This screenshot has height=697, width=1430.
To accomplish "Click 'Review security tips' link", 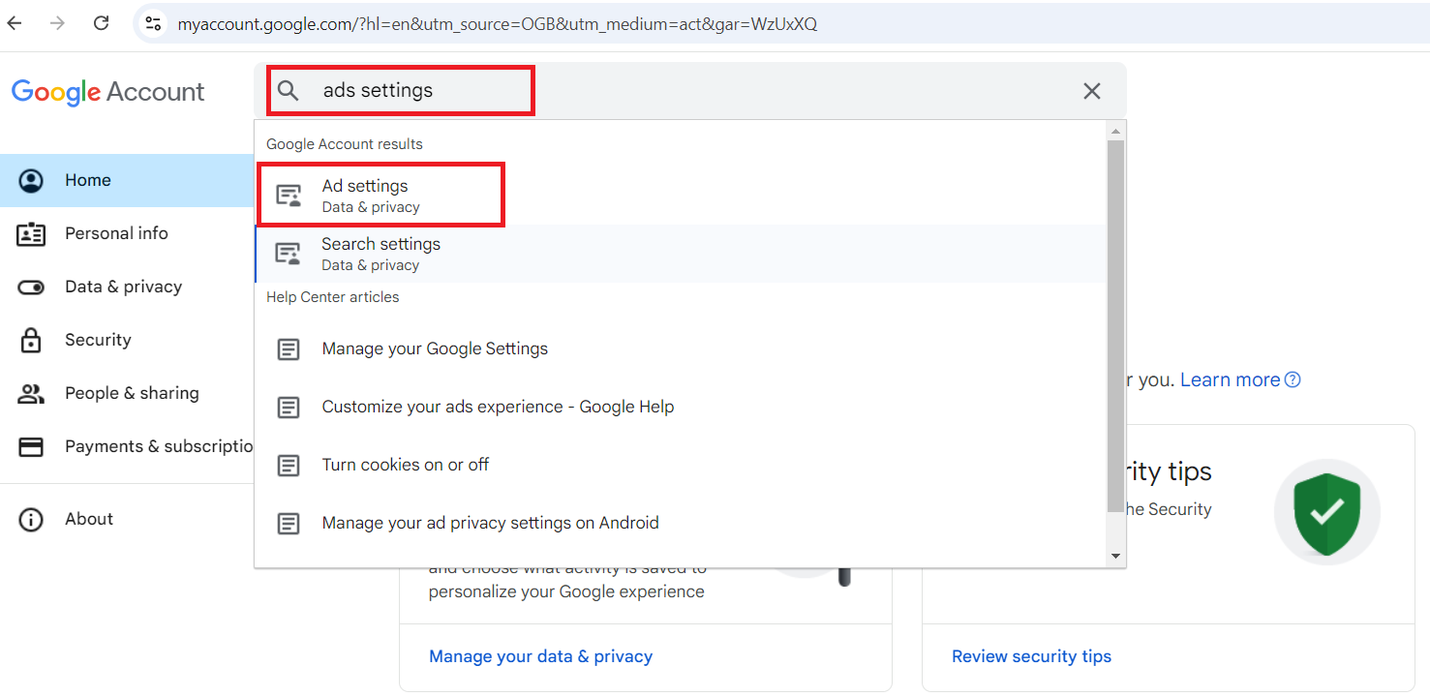I will pyautogui.click(x=1031, y=656).
